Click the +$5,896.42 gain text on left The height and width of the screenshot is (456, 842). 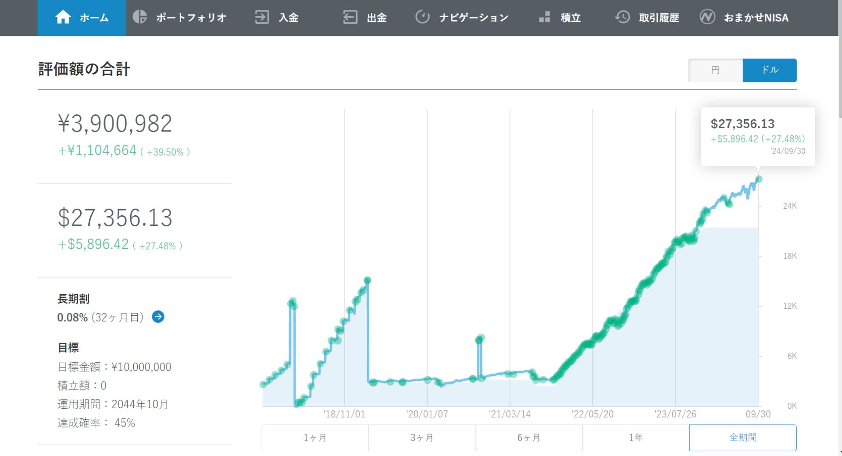click(93, 244)
